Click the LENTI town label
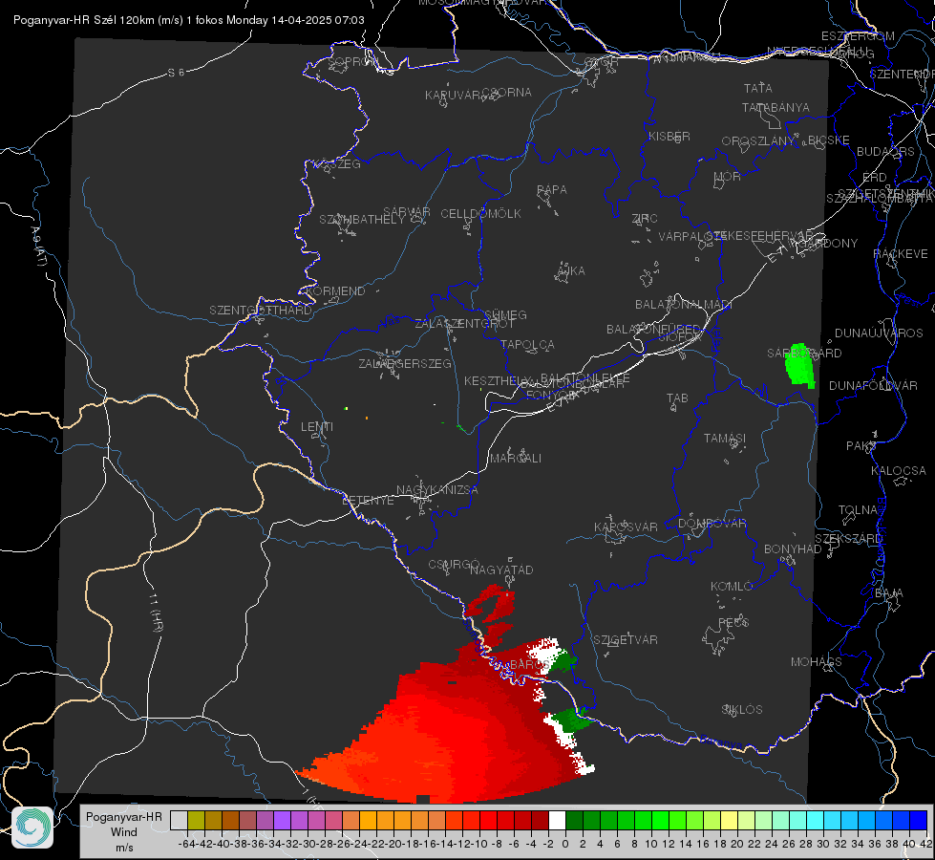Image resolution: width=935 pixels, height=860 pixels. 317,427
